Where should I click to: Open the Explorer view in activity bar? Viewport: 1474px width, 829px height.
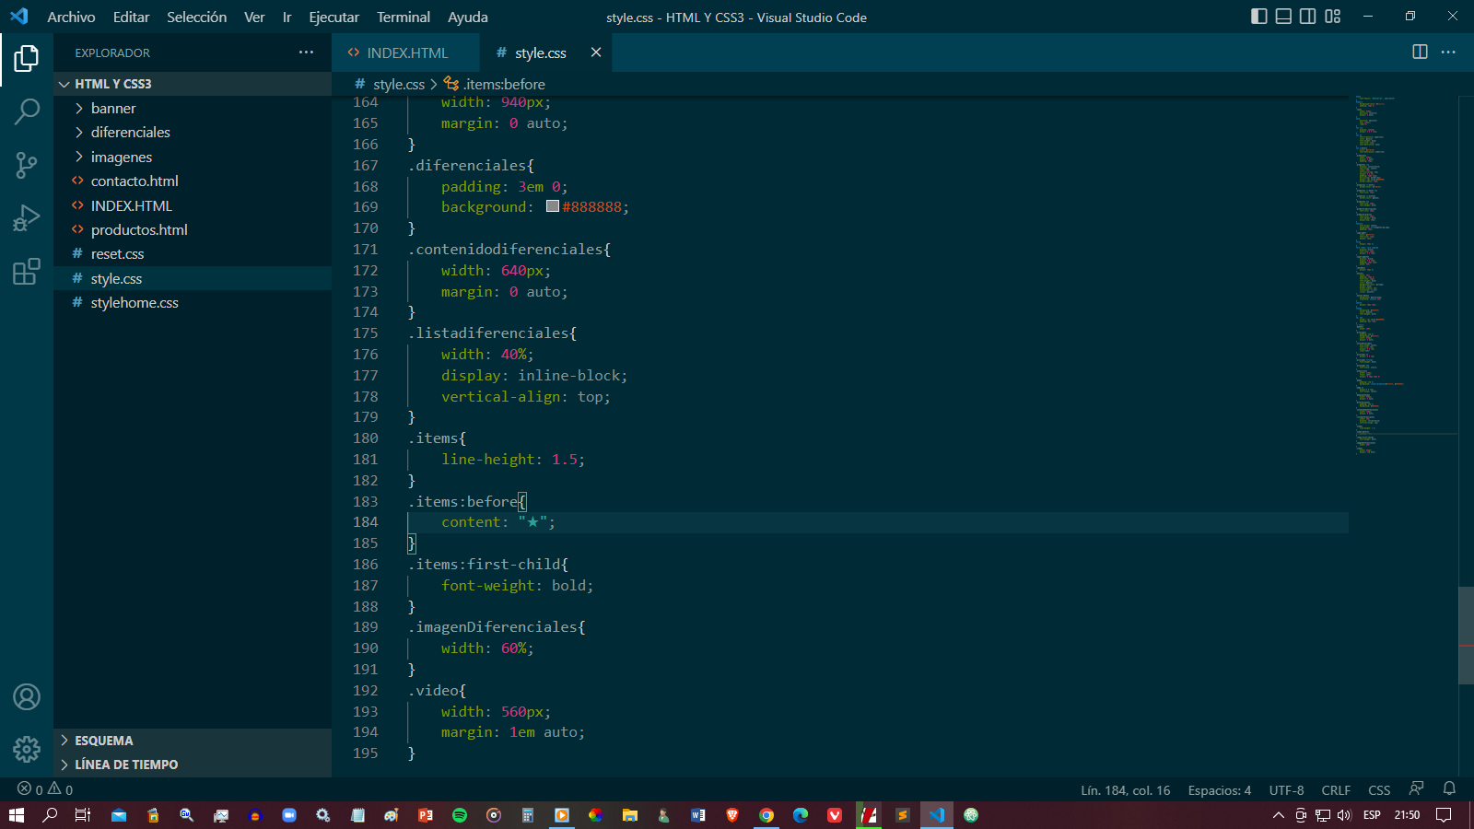tap(27, 59)
